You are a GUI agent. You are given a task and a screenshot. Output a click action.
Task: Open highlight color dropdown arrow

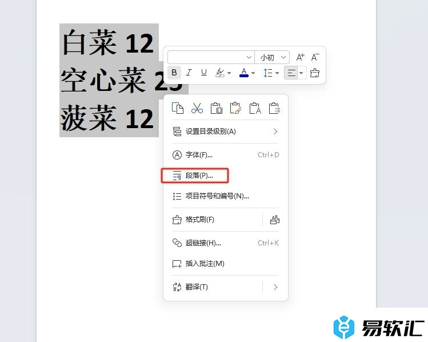(x=229, y=73)
